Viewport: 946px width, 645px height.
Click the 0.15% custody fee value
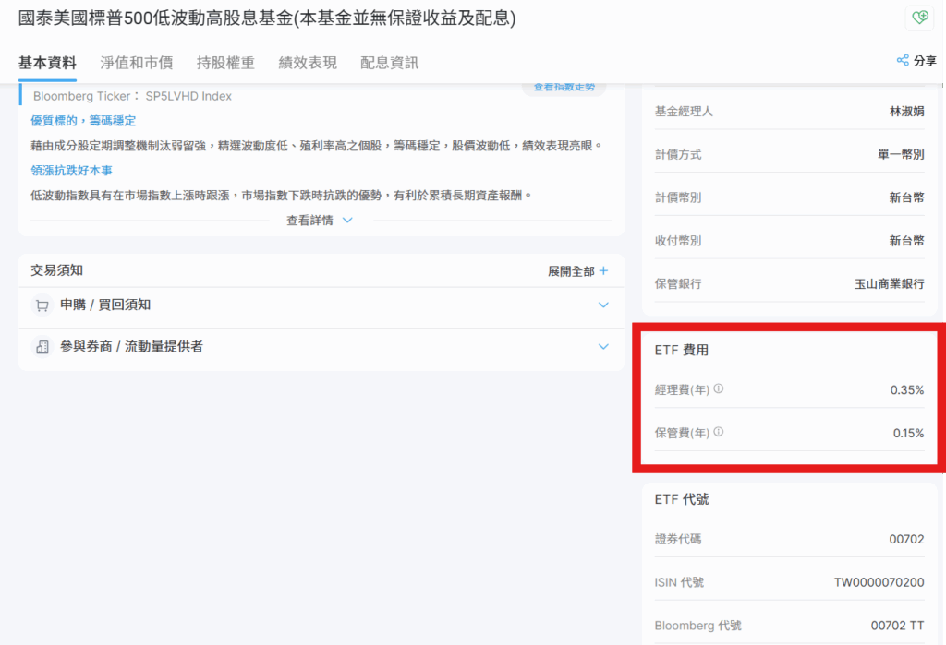(x=909, y=433)
